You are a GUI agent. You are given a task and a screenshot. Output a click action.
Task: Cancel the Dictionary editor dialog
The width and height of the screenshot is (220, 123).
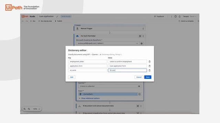point(139,77)
